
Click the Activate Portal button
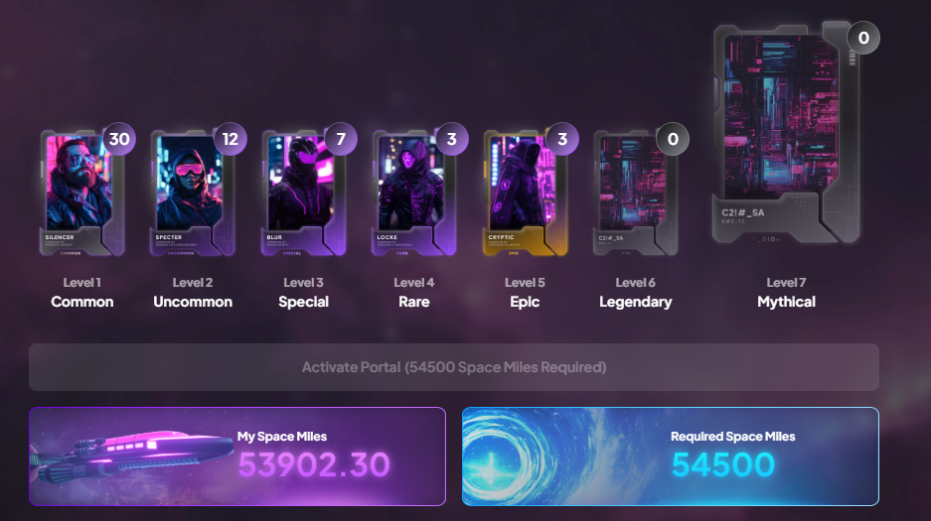(454, 367)
